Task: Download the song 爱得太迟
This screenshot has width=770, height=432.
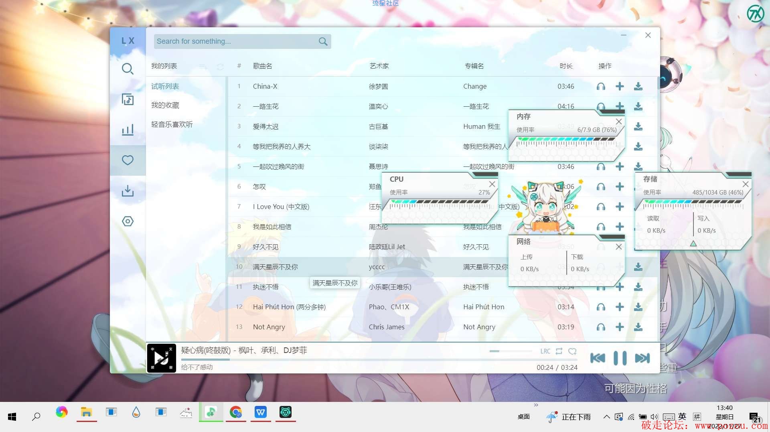Action: pos(638,126)
